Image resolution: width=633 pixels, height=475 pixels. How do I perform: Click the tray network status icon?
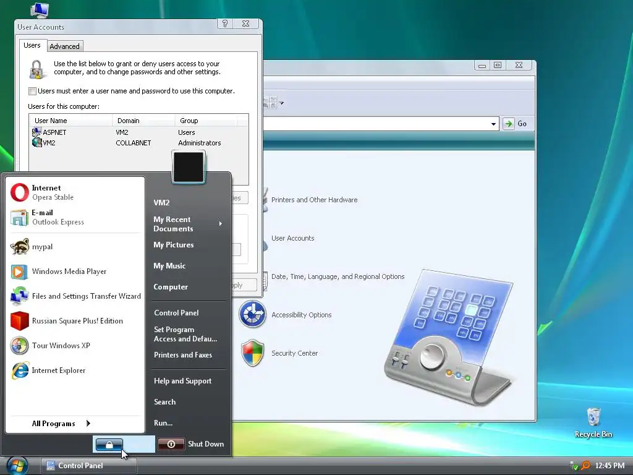(574, 466)
